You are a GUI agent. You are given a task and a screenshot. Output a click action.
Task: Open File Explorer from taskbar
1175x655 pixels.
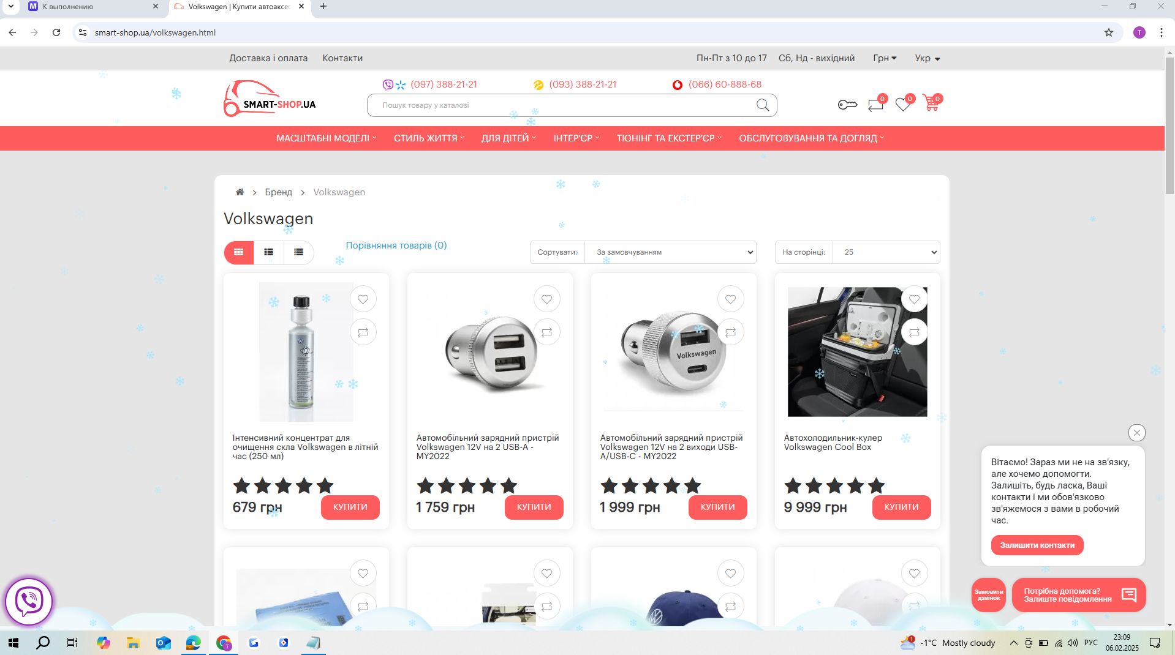pos(133,643)
